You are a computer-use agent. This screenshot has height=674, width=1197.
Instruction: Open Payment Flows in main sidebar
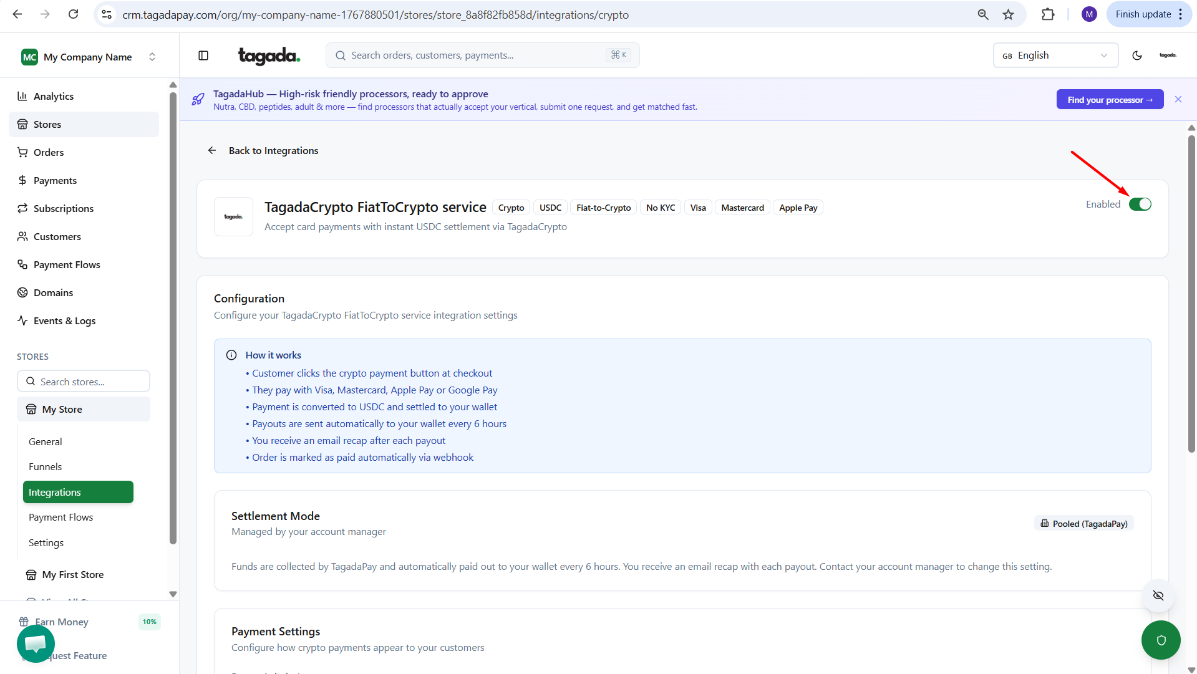[x=67, y=264]
